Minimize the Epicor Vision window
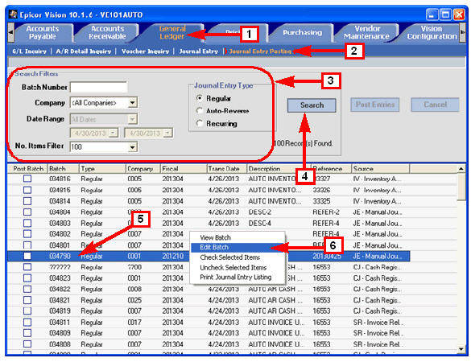The height and width of the screenshot is (362, 471). click(x=432, y=14)
